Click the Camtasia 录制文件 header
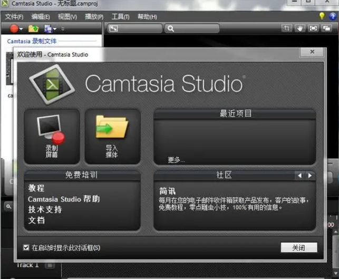The width and height of the screenshot is (339, 279). [32, 41]
